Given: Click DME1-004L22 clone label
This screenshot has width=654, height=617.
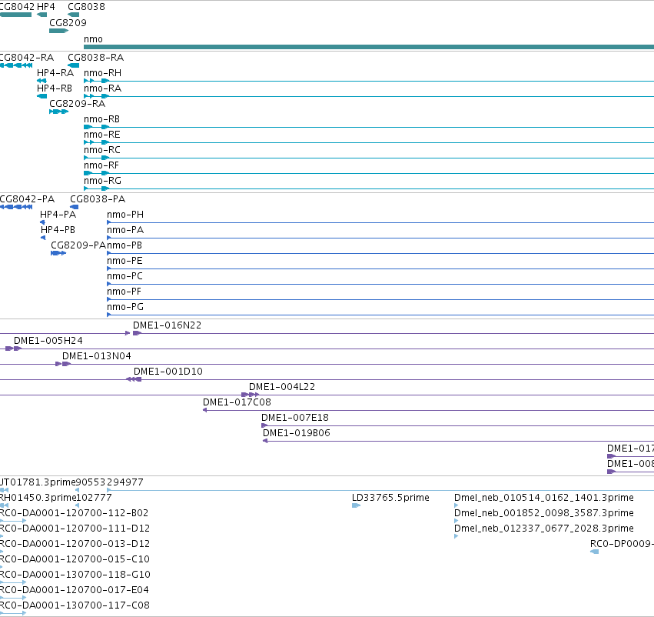Looking at the screenshot, I should point(282,387).
